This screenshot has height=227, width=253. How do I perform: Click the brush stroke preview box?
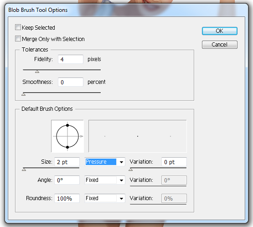(x=138, y=136)
